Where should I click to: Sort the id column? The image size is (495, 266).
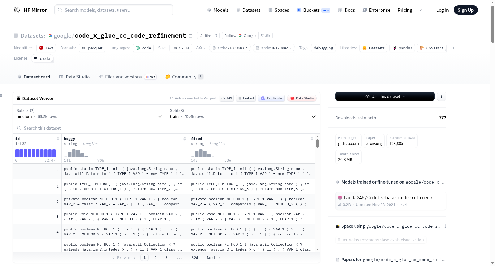pos(58,139)
